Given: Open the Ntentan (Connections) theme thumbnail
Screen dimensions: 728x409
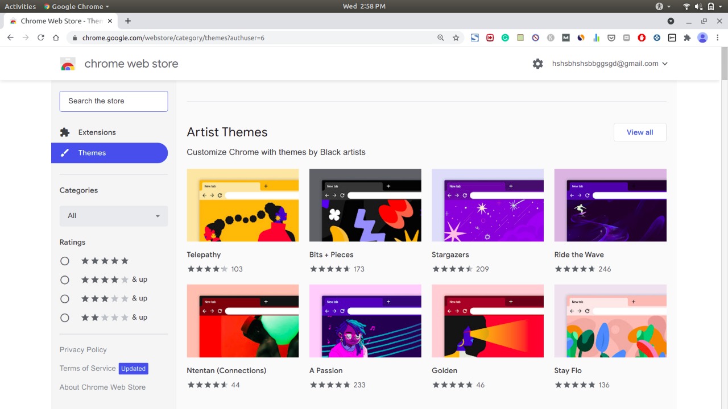Looking at the screenshot, I should pos(243,321).
